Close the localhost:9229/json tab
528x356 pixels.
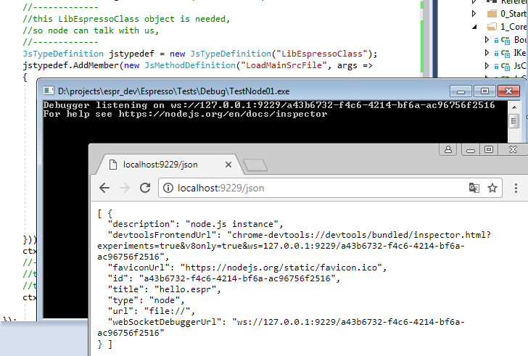click(x=228, y=165)
